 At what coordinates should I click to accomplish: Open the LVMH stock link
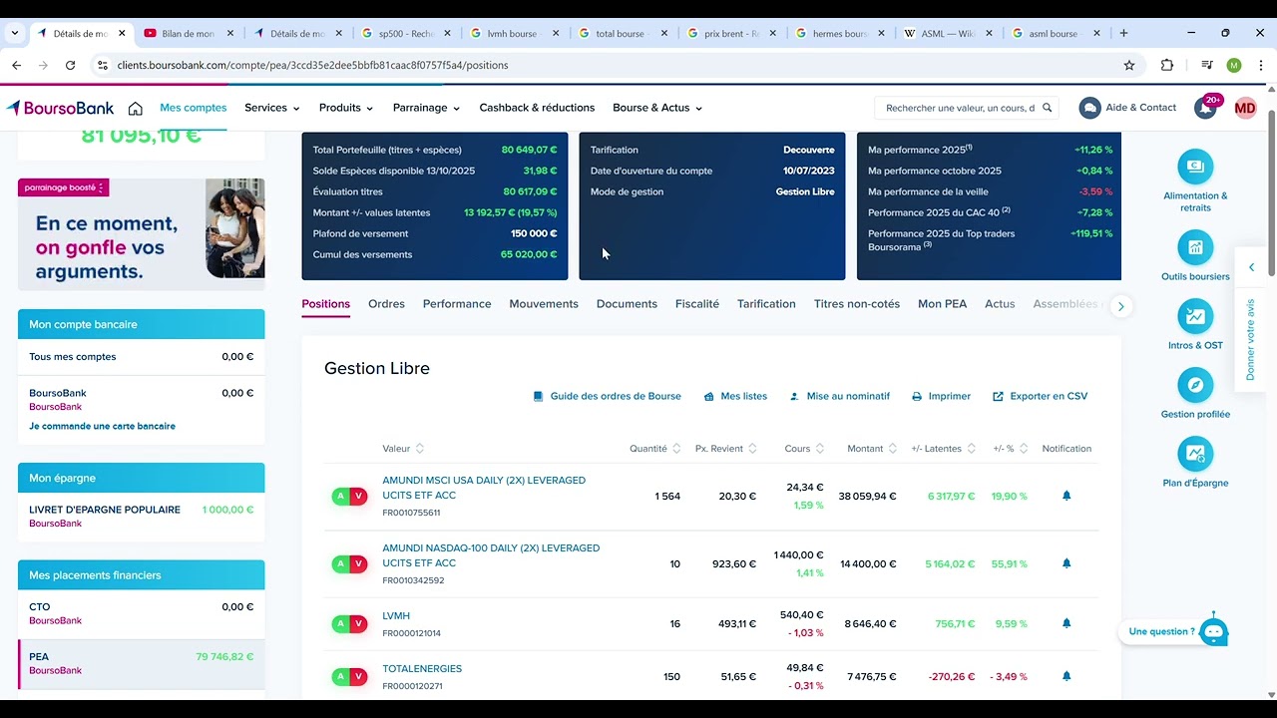[396, 616]
